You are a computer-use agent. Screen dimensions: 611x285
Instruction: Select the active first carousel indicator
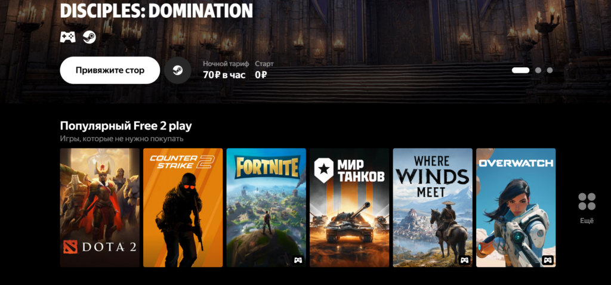(520, 70)
